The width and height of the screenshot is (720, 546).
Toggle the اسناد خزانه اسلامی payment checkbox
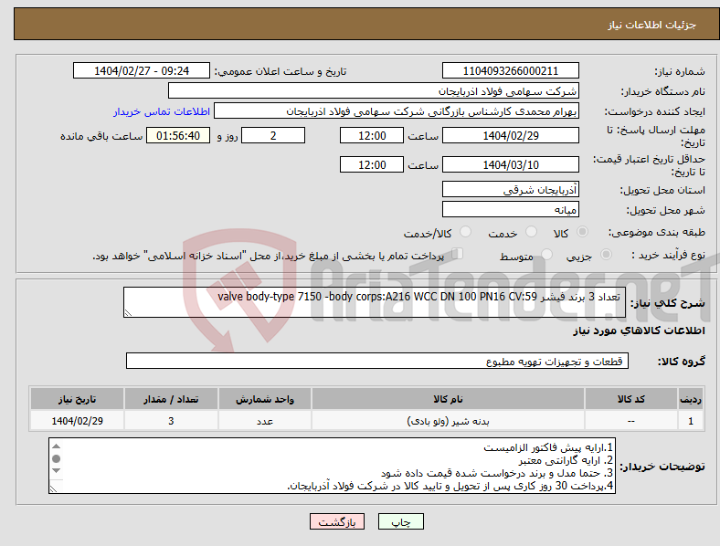458,253
